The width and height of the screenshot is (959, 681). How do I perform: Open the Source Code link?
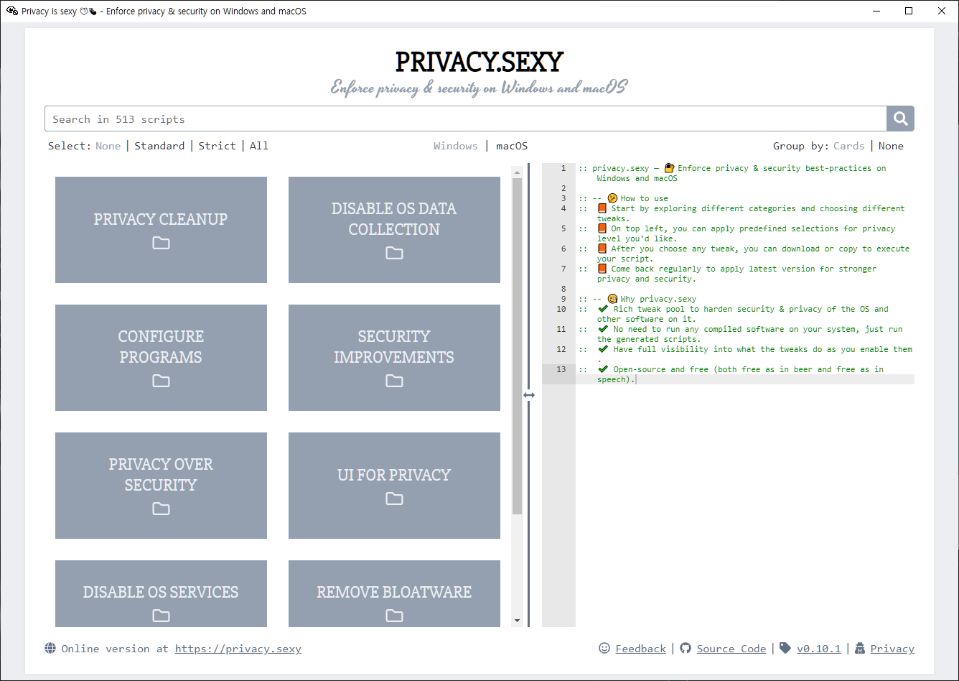click(x=731, y=649)
